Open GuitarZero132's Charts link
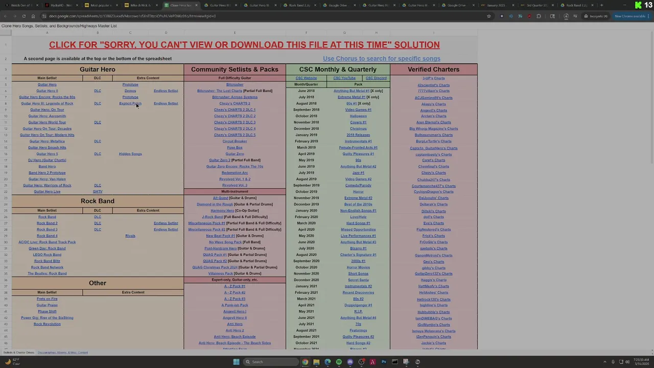This screenshot has width=654, height=368. (434, 273)
